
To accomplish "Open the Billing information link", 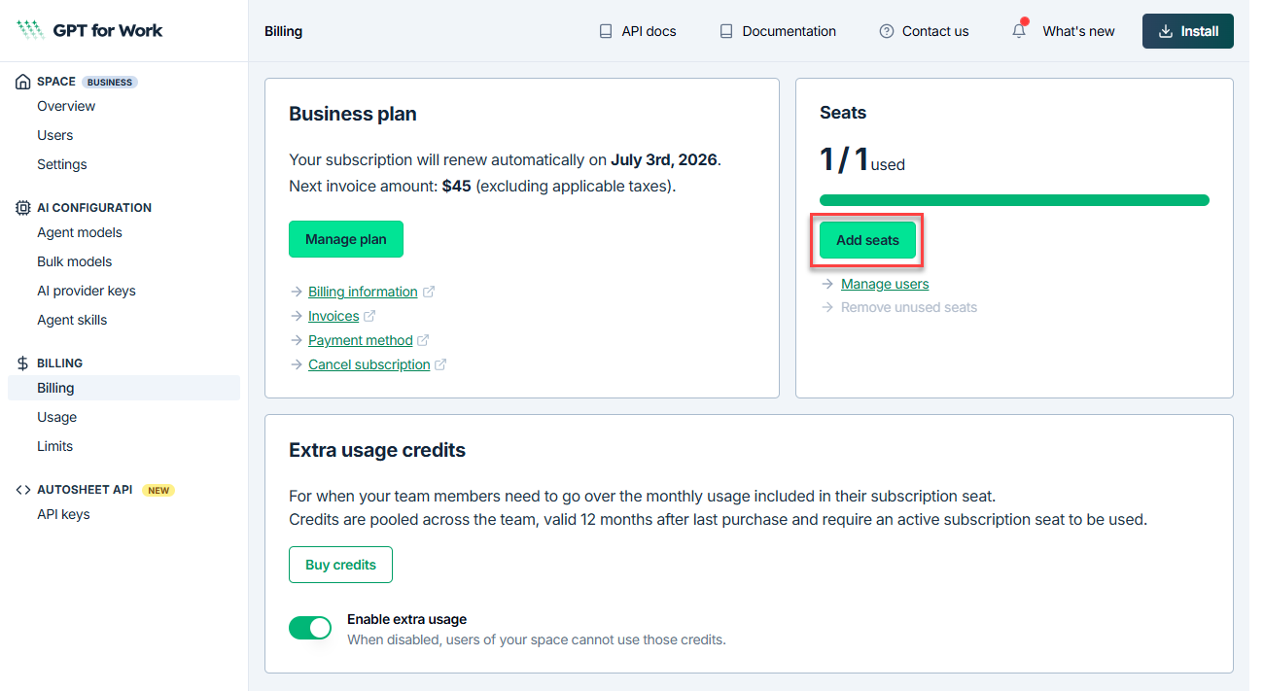I will [x=363, y=292].
